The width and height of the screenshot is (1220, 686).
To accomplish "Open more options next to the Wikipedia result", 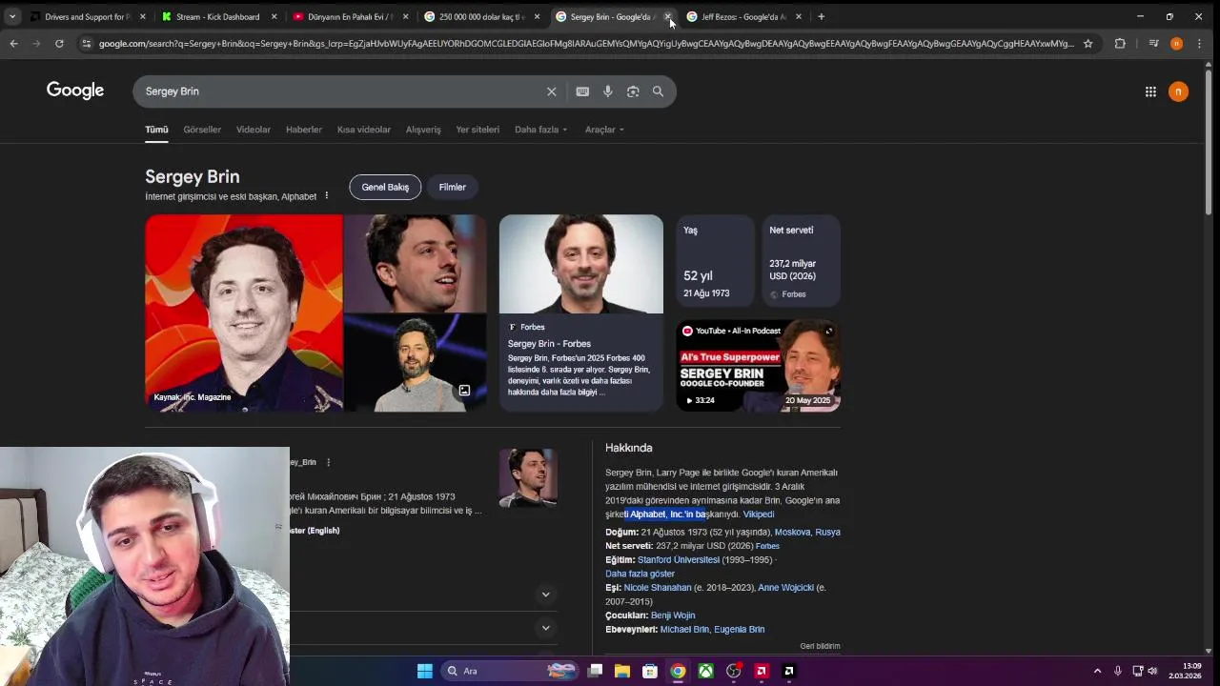I will pos(328,462).
